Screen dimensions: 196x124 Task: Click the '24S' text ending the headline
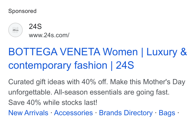125,65
